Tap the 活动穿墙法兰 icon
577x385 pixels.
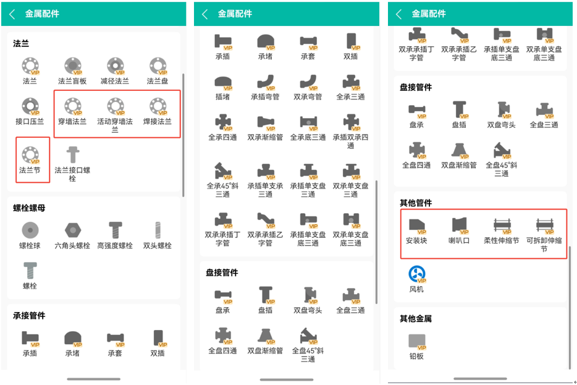coord(115,108)
